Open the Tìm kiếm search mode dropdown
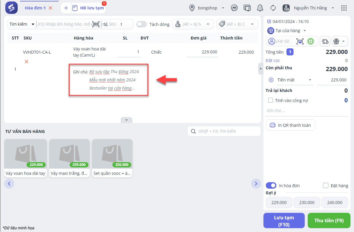 [x=22, y=24]
